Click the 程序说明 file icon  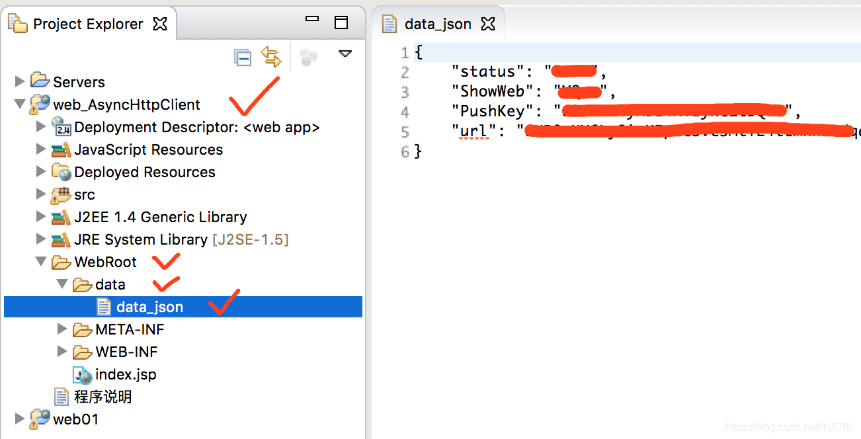click(x=61, y=396)
